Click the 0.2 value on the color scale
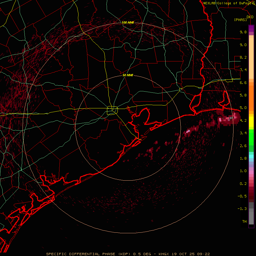The width and height of the screenshot is (256, 256). pyautogui.click(x=243, y=184)
